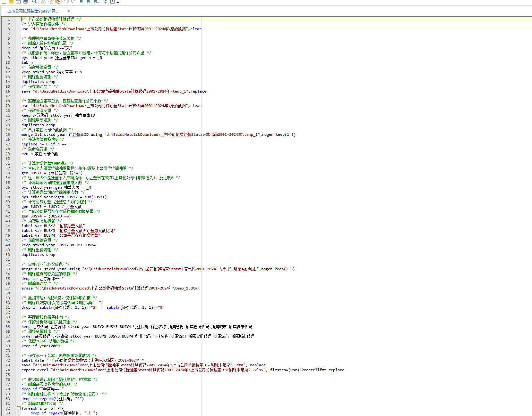The height and width of the screenshot is (416, 532).
Task: Copy selection with the Copy icon
Action: [x=50, y=1]
